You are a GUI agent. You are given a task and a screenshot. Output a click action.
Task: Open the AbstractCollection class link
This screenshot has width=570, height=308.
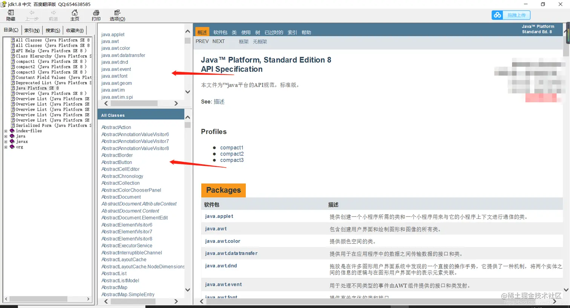pyautogui.click(x=120, y=183)
